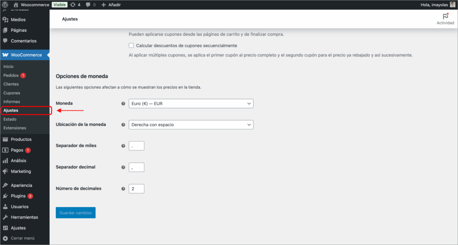Open the user avatar in the top bar
The image size is (458, 245).
[453, 4]
